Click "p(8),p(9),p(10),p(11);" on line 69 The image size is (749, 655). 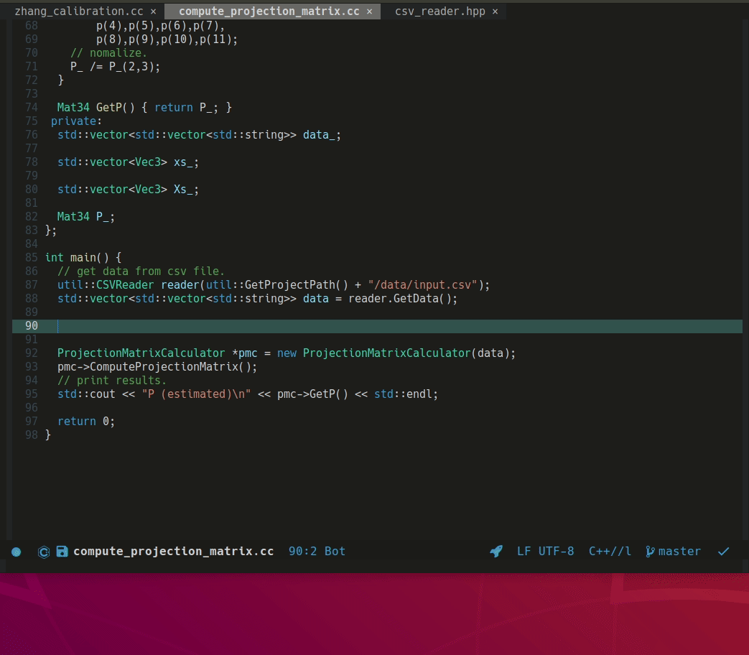pyautogui.click(x=167, y=40)
